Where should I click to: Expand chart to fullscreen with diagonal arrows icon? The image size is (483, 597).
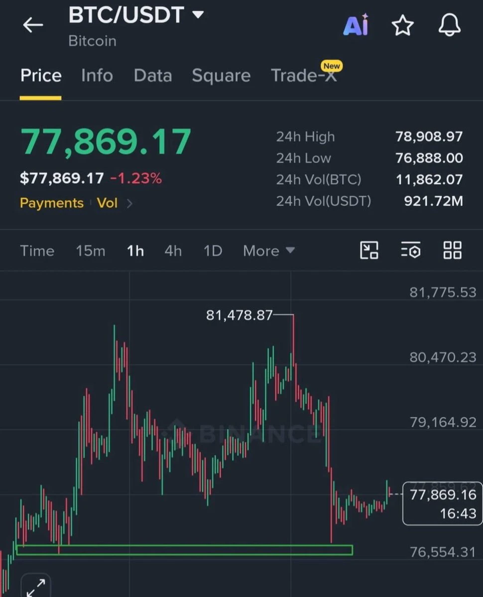point(35,587)
